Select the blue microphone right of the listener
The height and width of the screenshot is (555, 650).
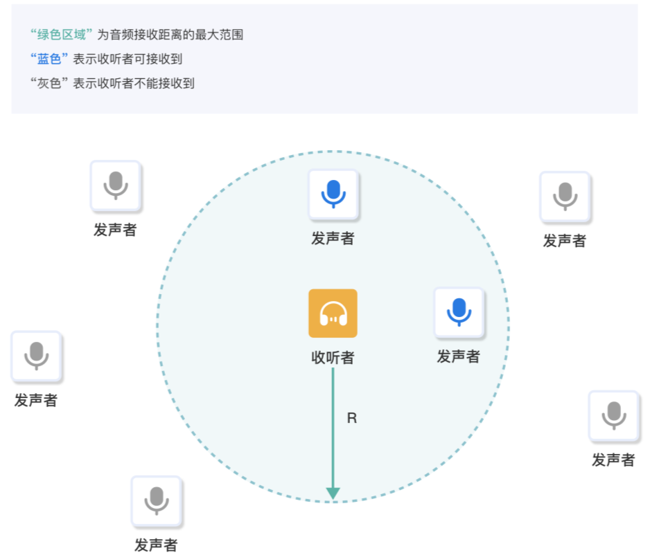(x=459, y=313)
